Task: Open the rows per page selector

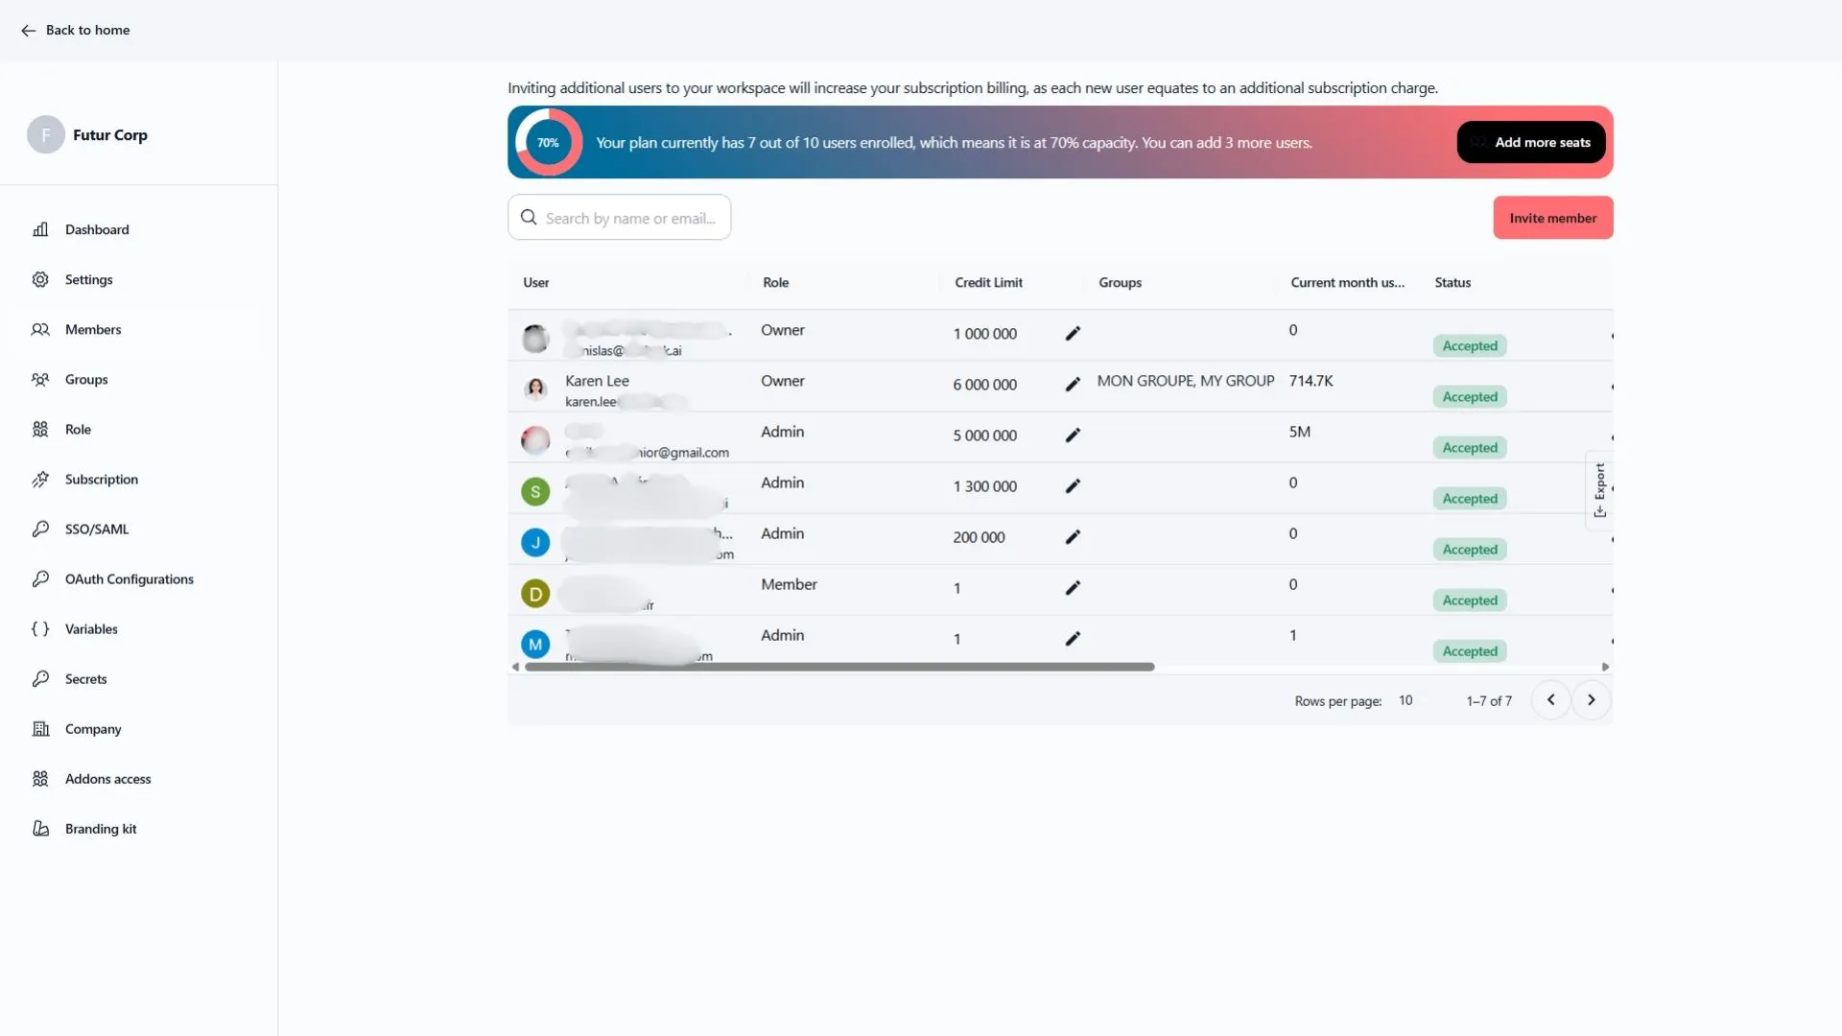Action: click(x=1405, y=700)
